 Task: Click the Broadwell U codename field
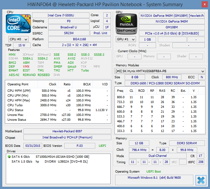pos(69,27)
